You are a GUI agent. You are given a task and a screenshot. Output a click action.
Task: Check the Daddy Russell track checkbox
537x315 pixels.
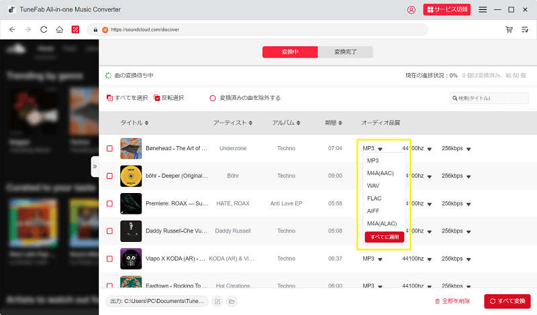coord(109,231)
